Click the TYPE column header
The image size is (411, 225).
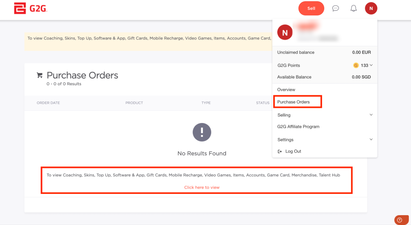[206, 103]
